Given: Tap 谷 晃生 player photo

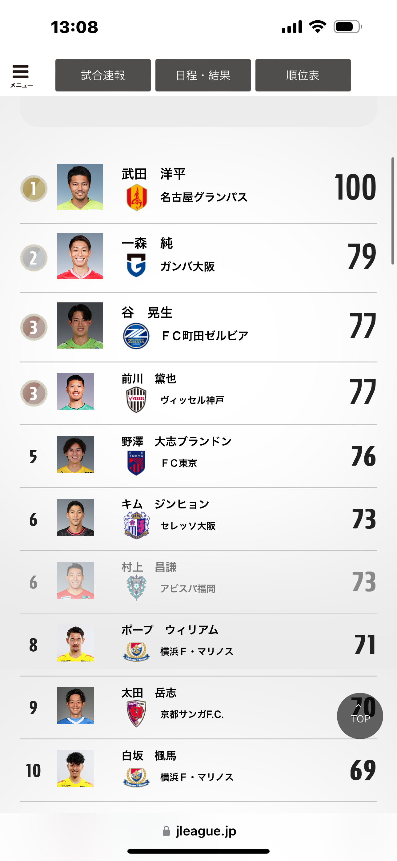Looking at the screenshot, I should point(80,325).
